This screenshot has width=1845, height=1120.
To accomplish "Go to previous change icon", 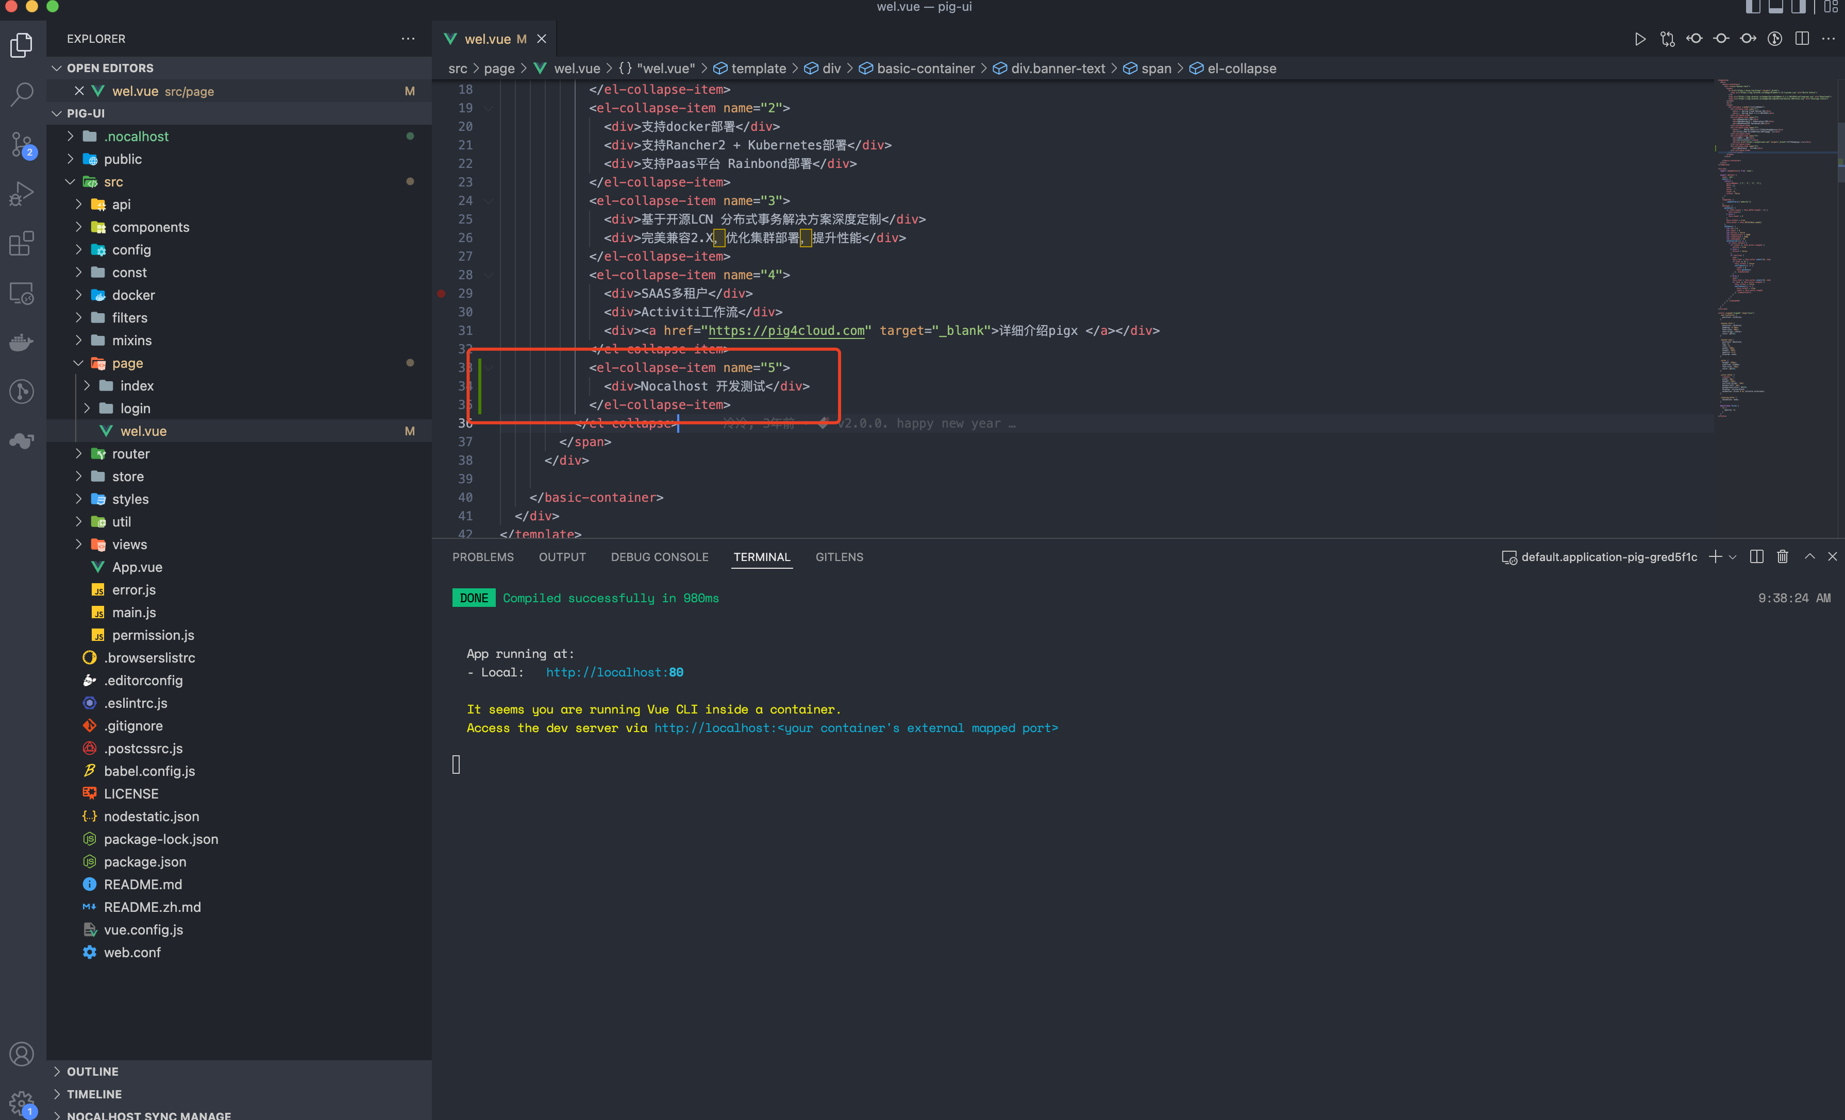I will (1694, 39).
